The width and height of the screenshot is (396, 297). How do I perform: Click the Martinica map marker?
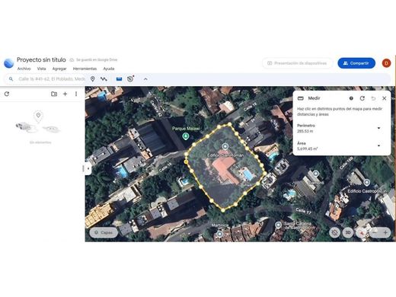click(x=220, y=234)
